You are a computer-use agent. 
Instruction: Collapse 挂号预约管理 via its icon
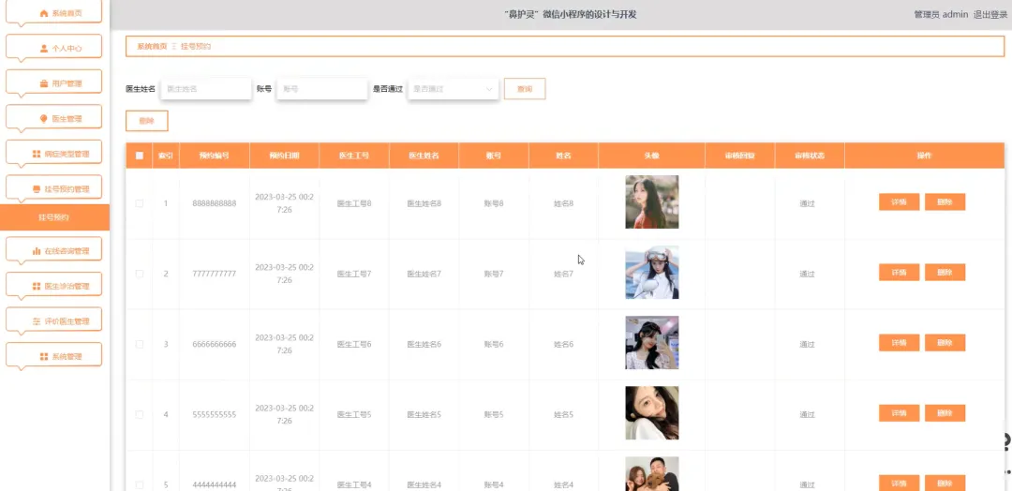37,189
